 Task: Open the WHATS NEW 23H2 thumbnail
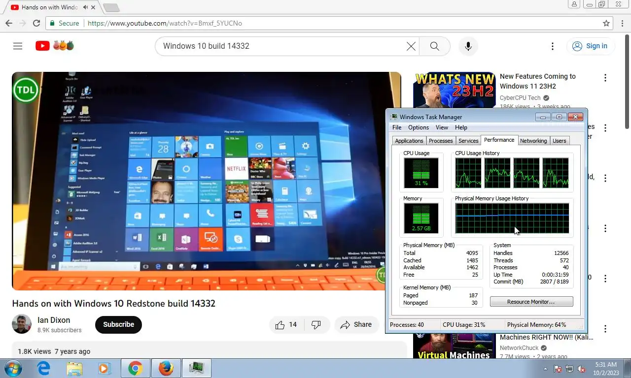[454, 90]
